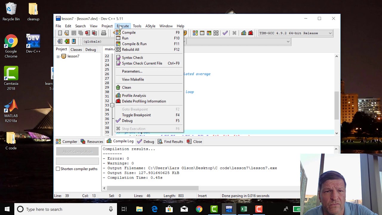382x215 pixels.
Task: Click the Open file toolbar icon
Action: [67, 33]
